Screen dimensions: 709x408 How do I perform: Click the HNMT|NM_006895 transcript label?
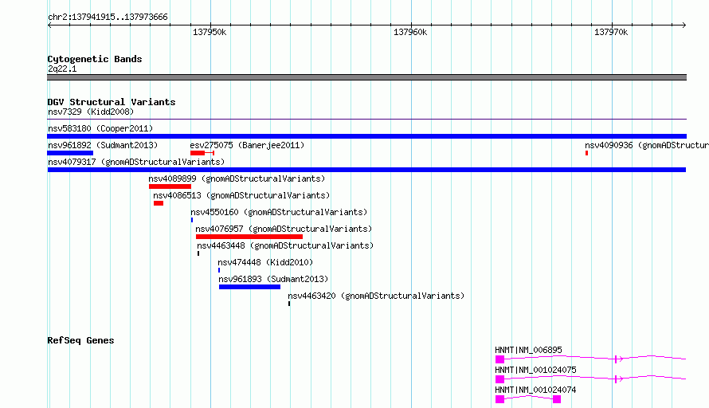528,350
